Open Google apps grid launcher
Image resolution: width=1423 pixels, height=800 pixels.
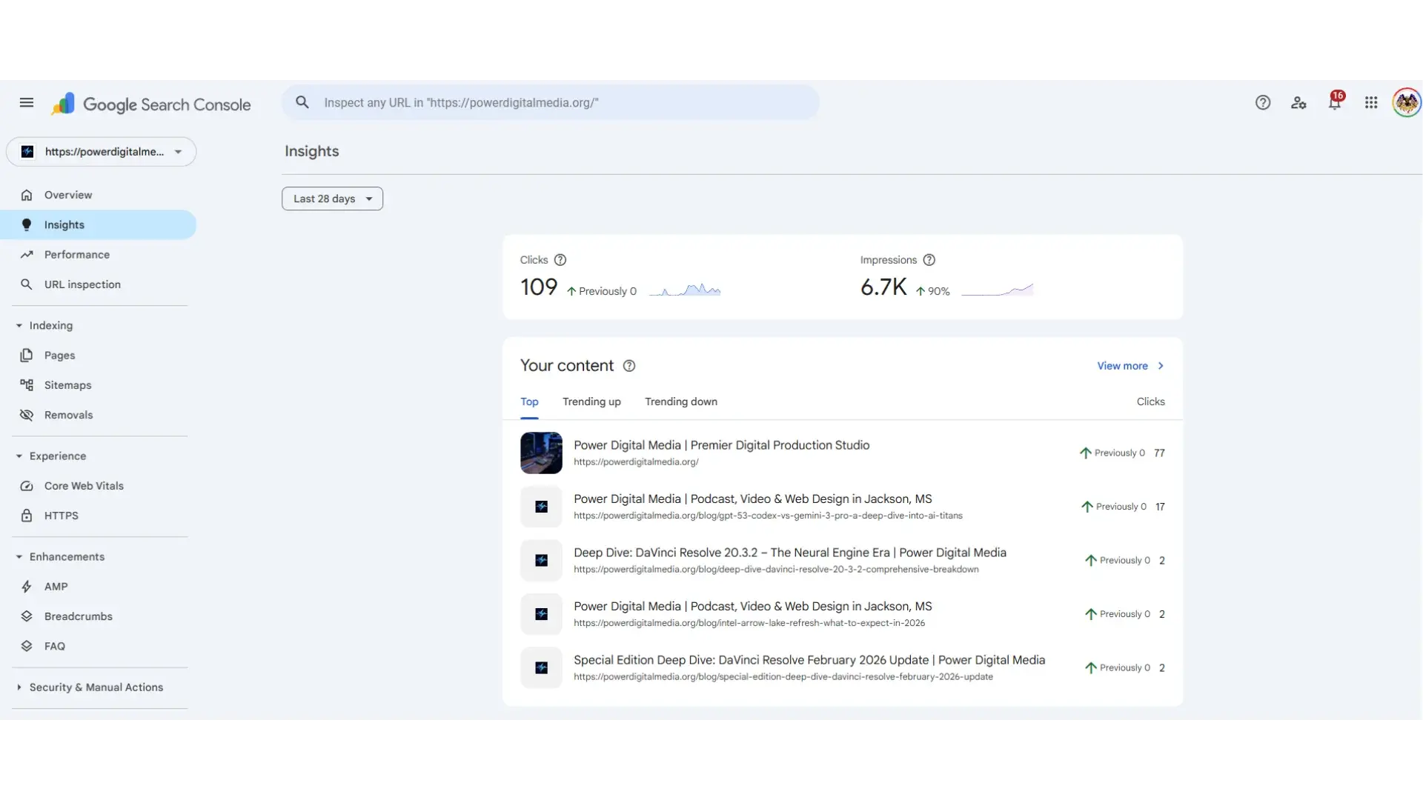coord(1370,102)
